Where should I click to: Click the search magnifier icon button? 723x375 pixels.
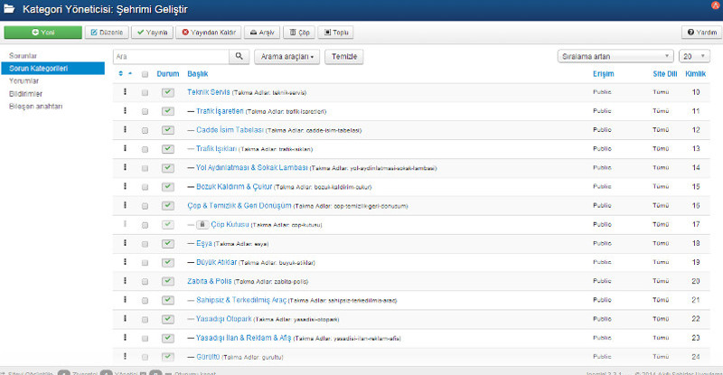coord(239,56)
